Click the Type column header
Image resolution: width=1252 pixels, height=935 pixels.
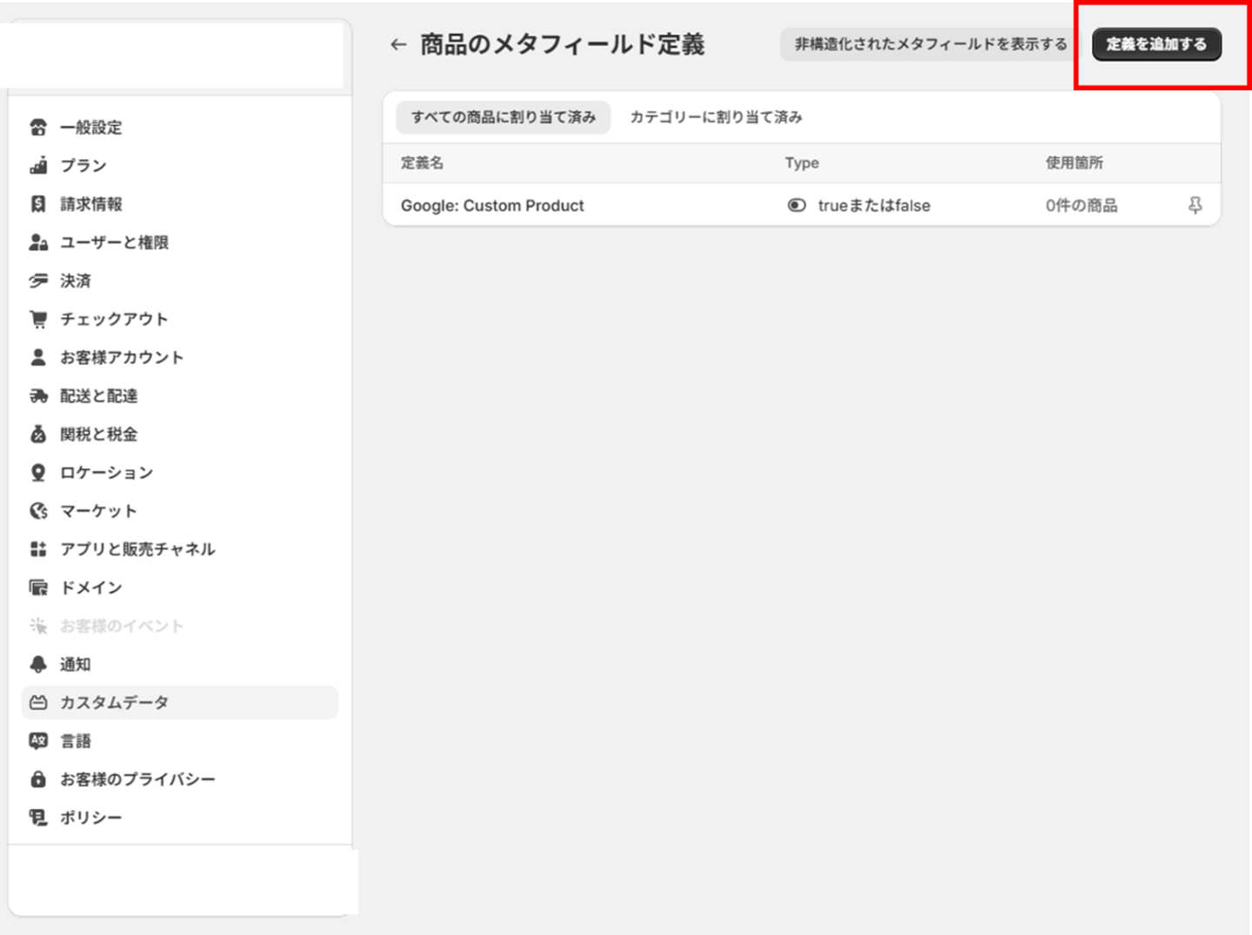802,163
